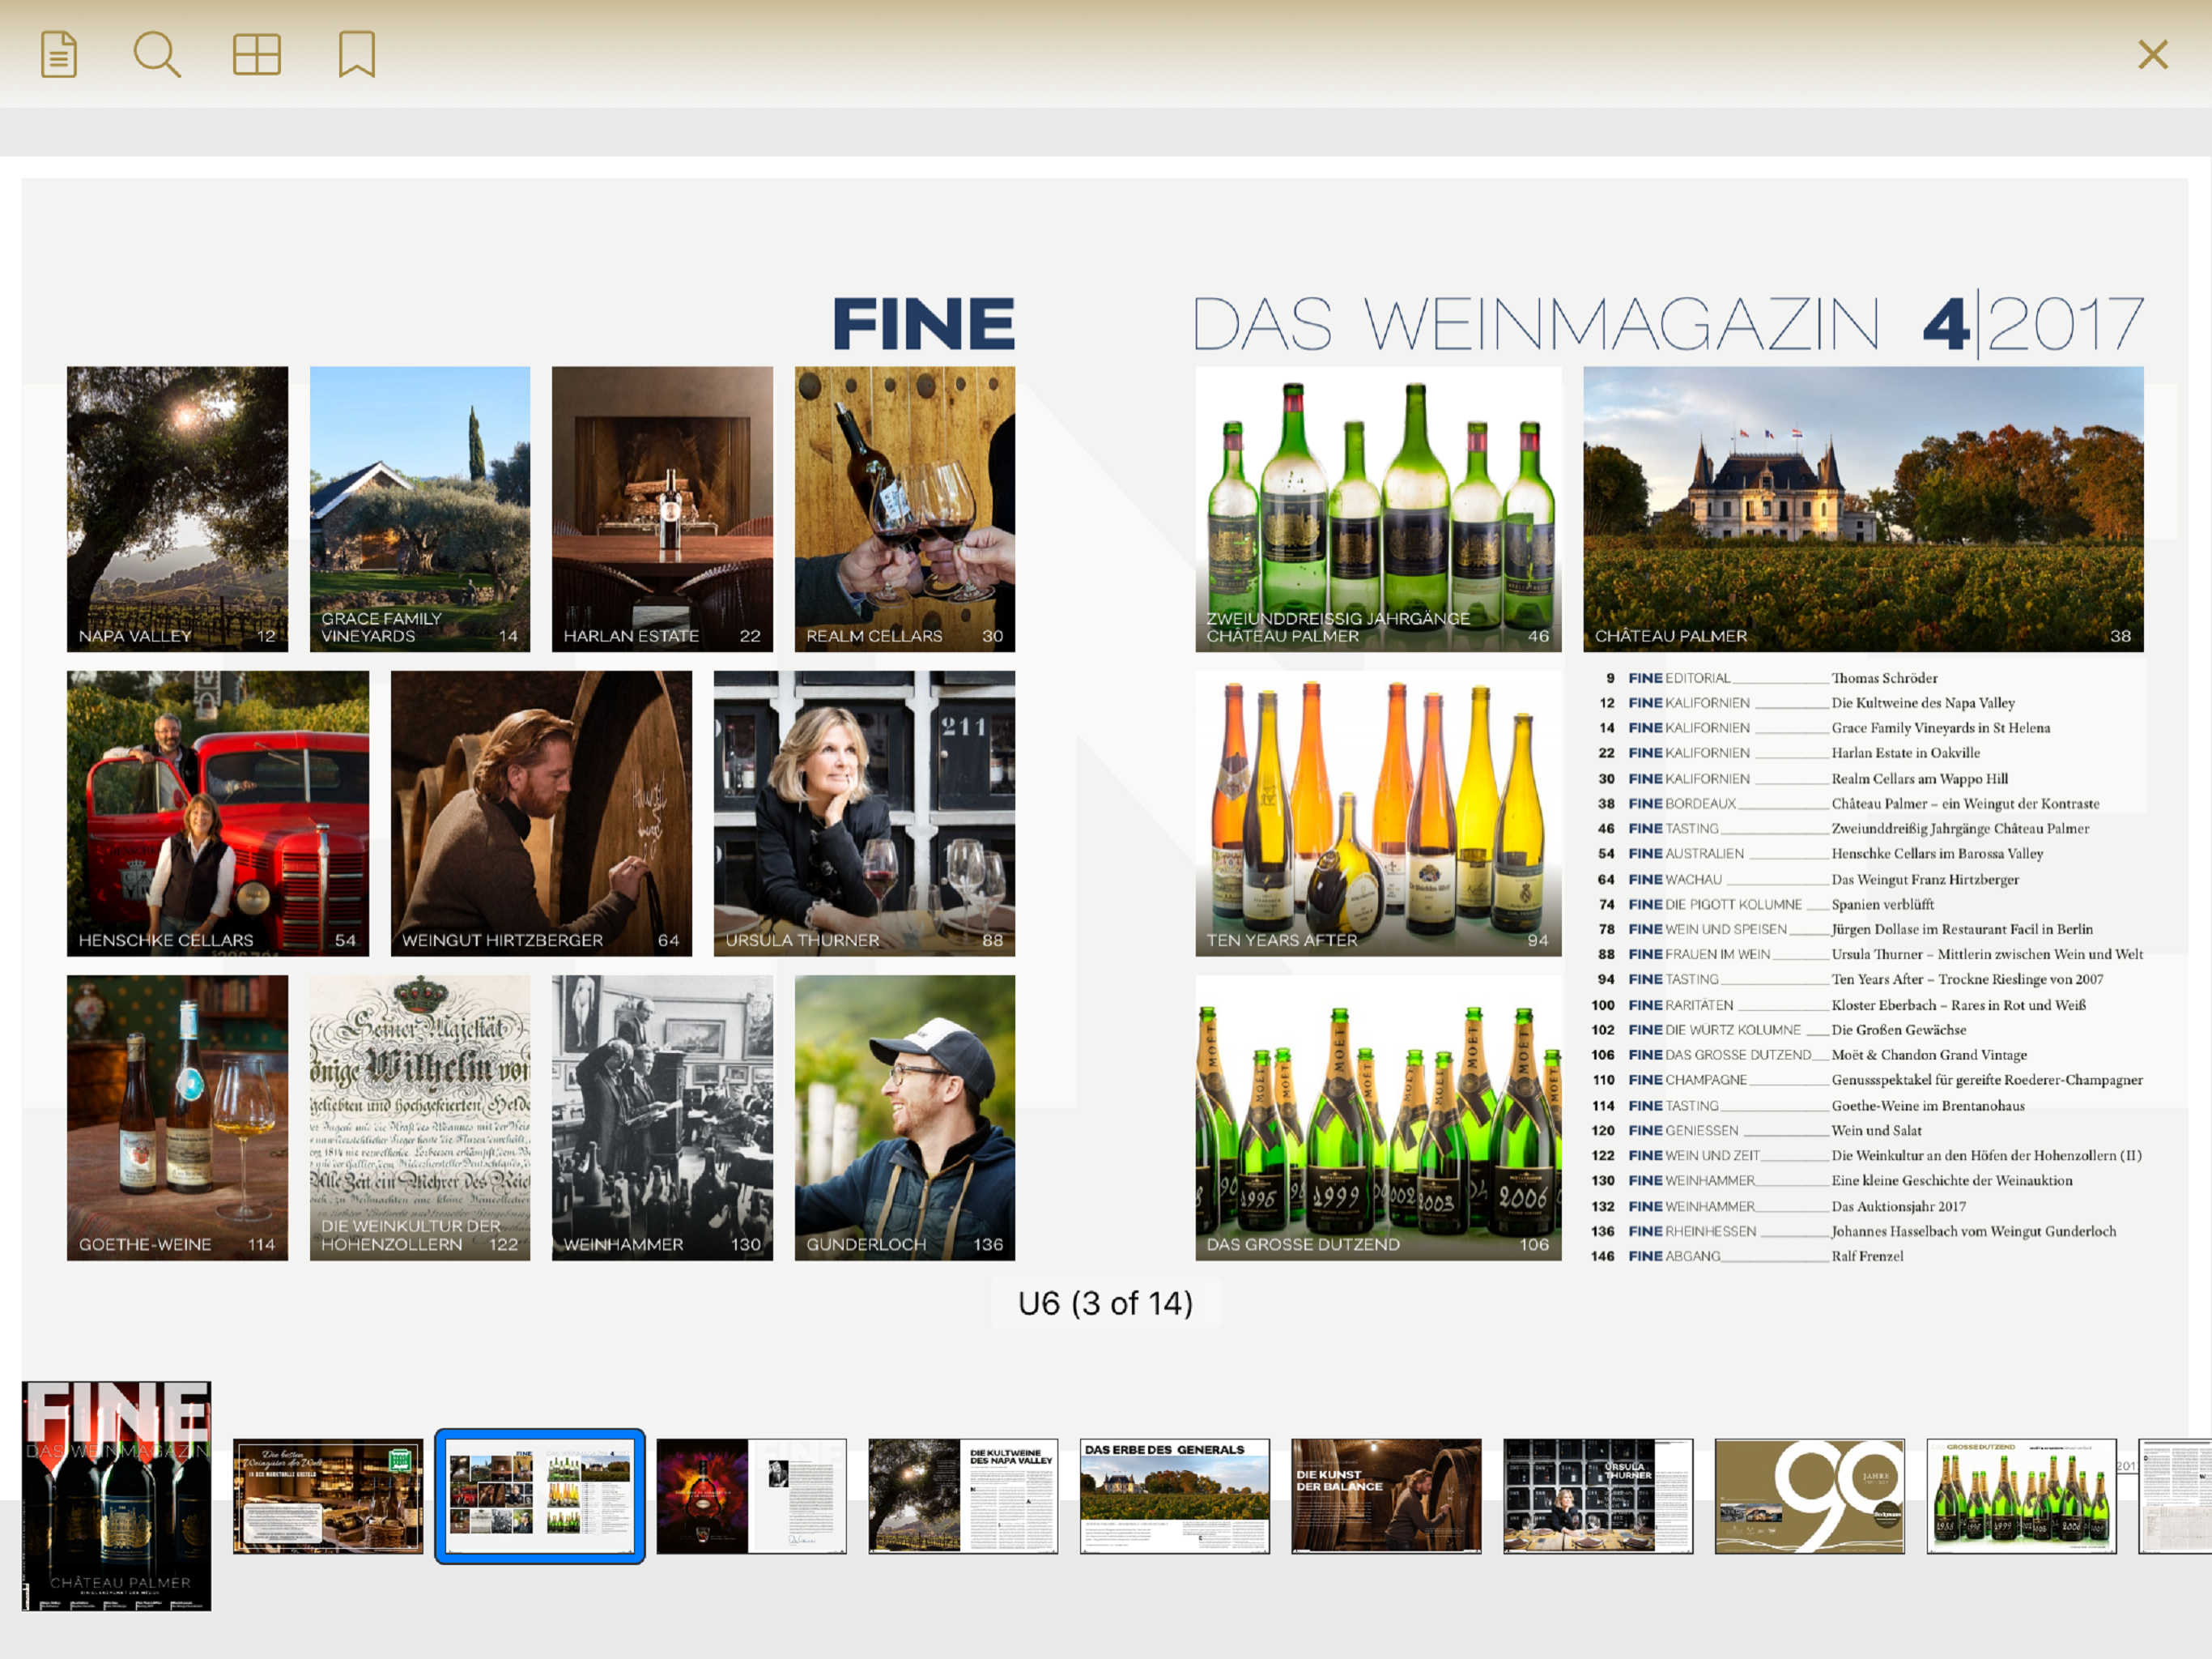Click the 'Ralf Frenzel' Abgang entry
Viewport: 2212px width, 1659px height.
coord(1868,1256)
